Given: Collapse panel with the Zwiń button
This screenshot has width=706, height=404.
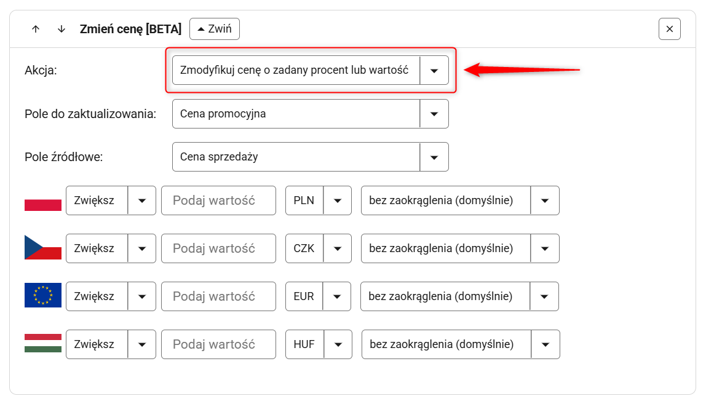Looking at the screenshot, I should (x=215, y=29).
